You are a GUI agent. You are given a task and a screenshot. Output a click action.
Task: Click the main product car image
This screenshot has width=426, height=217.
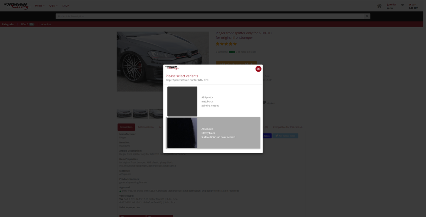pos(163,62)
